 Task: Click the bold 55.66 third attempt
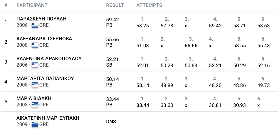(x=191, y=46)
